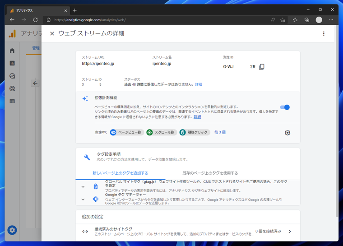The image size is (343, 246).
Task: Click the Analytics home icon in sidebar
Action: tap(12, 51)
